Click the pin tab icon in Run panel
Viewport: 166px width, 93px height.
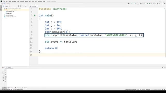click(3, 81)
